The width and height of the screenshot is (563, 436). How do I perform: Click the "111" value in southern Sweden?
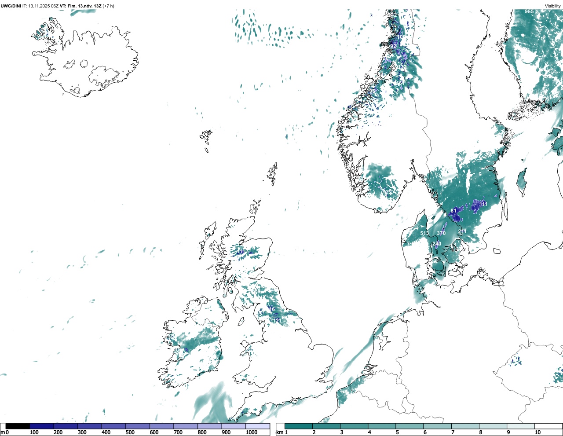click(483, 204)
